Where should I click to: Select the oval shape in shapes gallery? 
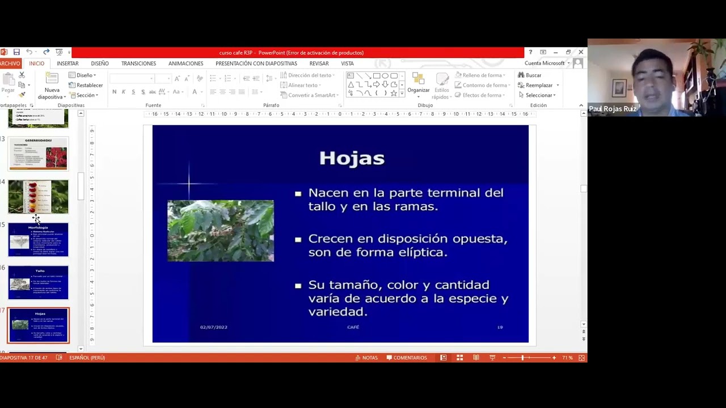pos(385,75)
